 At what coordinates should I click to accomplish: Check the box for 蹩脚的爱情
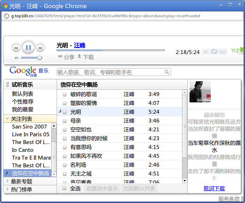point(65,103)
